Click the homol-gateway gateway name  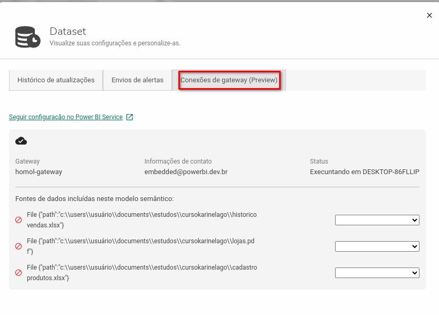[39, 172]
